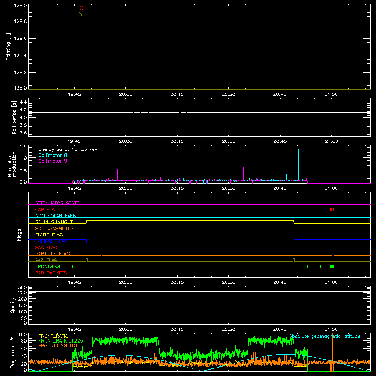The width and height of the screenshot is (376, 376).
Task: Click the magenta Collimator 9 spike near 20:34
Action: pos(243,173)
